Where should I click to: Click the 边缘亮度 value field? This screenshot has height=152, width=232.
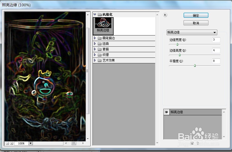216,50
